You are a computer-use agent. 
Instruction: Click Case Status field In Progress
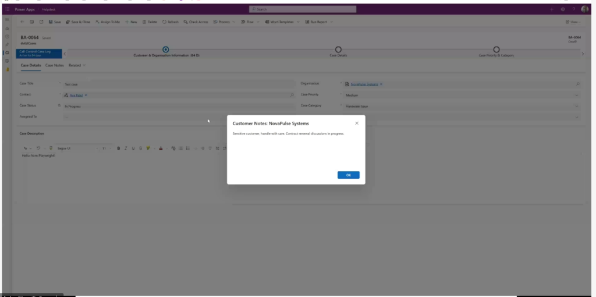tap(179, 106)
